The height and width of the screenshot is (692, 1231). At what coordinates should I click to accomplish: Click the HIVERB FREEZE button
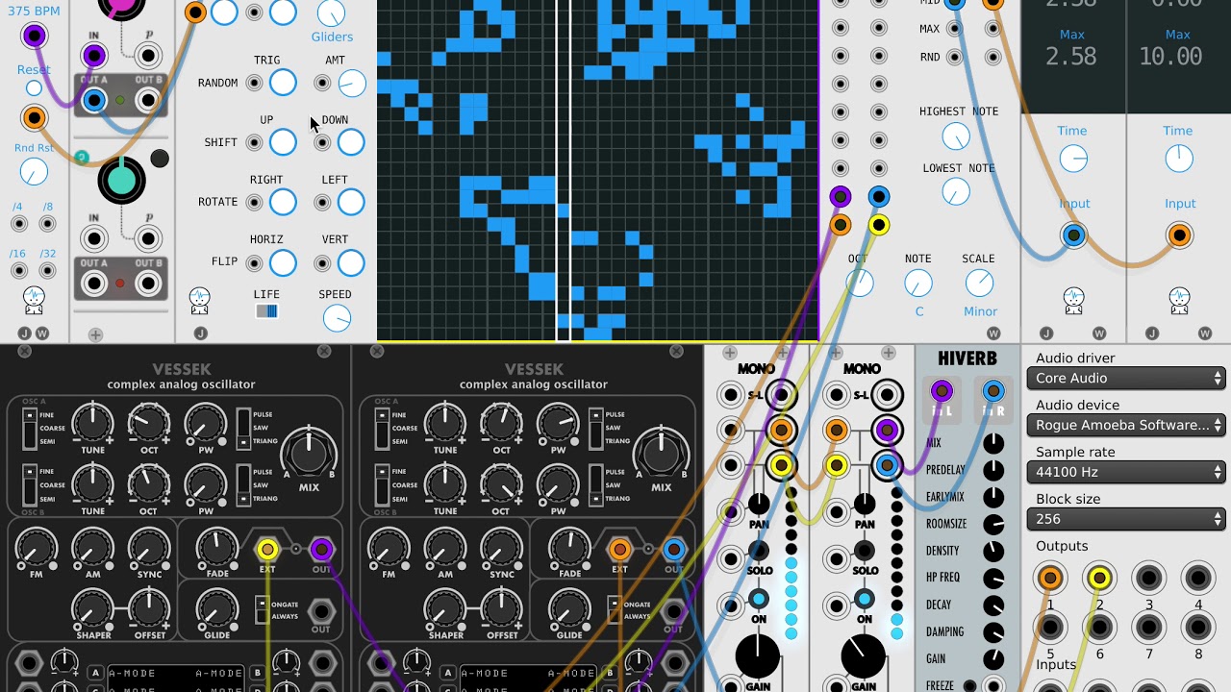point(969,686)
